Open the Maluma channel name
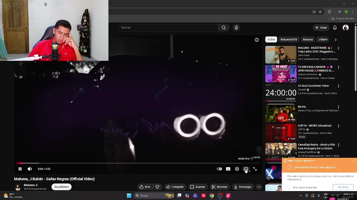The height and width of the screenshot is (200, 357). [x=29, y=185]
